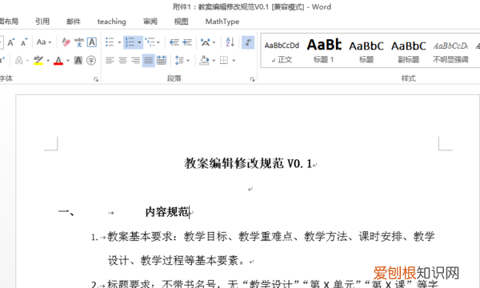
Task: Open the shading color dropdown arrow
Action: [214, 61]
